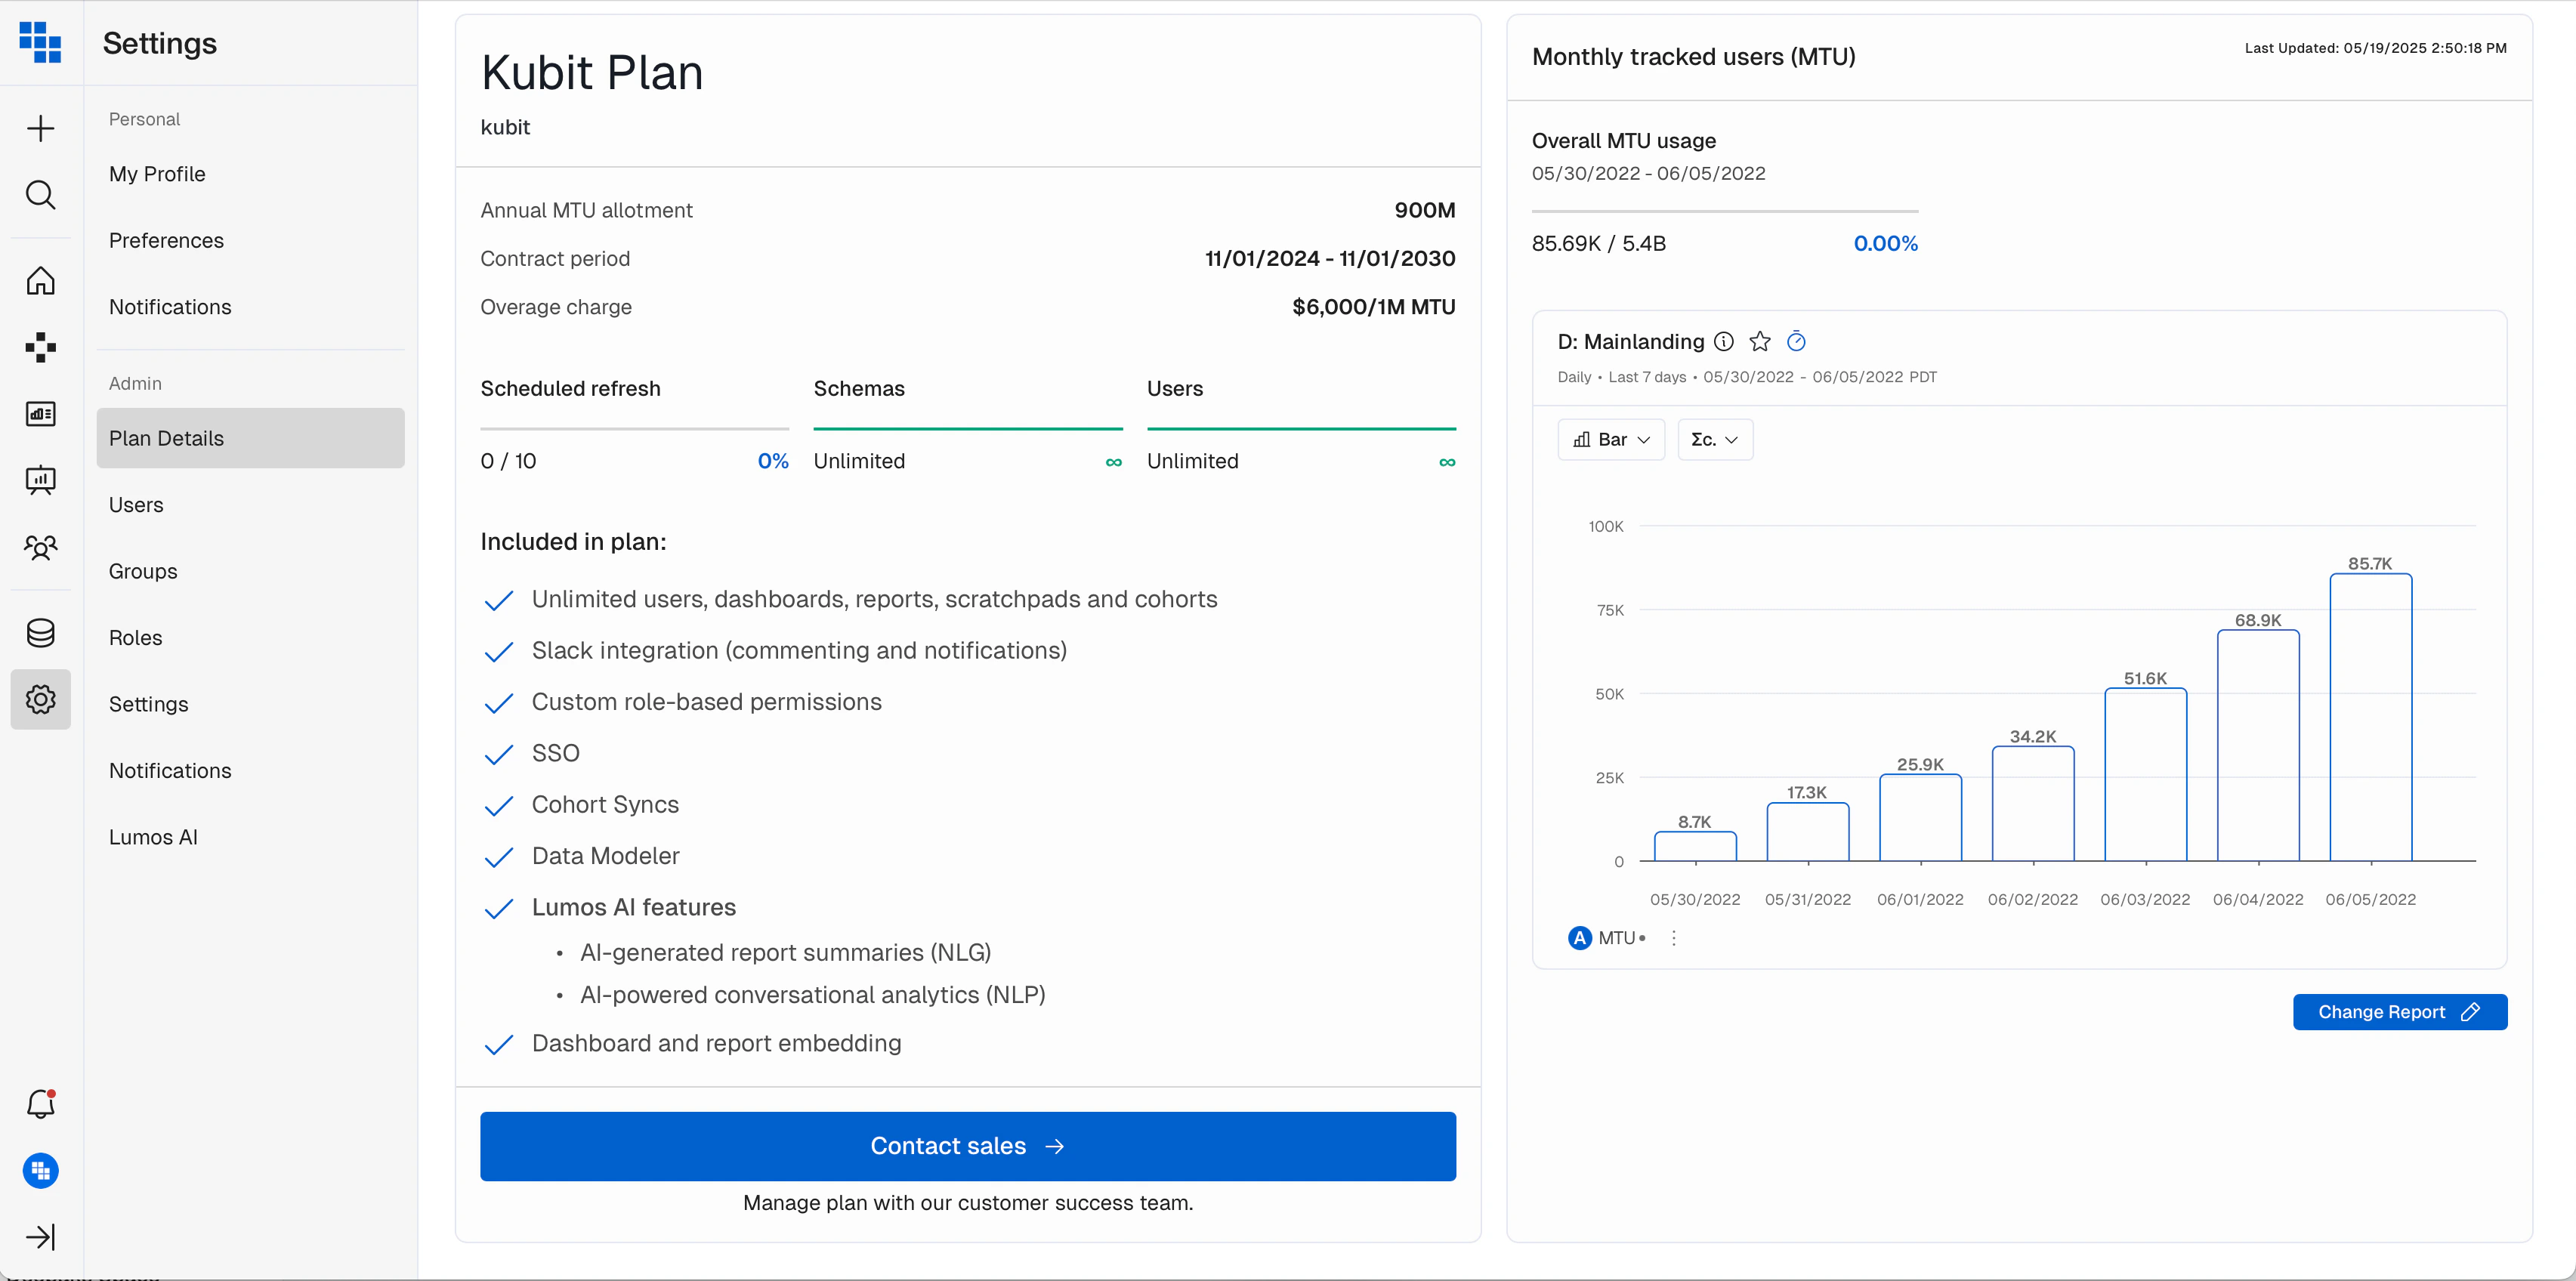
Task: Toggle the favorite star on Mainlanding report
Action: tap(1759, 342)
